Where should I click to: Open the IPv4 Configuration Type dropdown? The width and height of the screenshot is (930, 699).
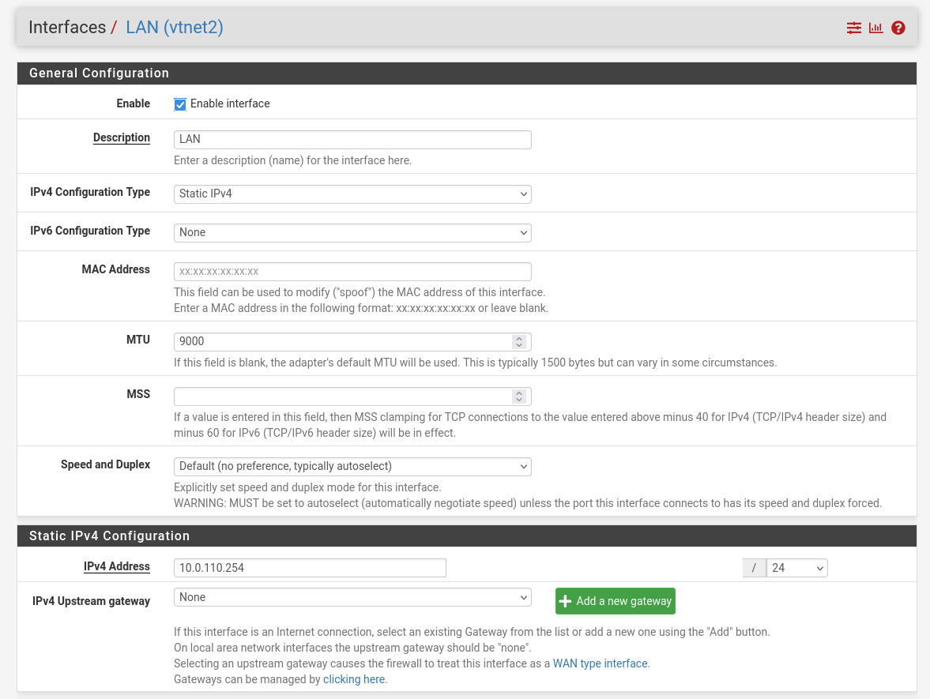pyautogui.click(x=352, y=194)
